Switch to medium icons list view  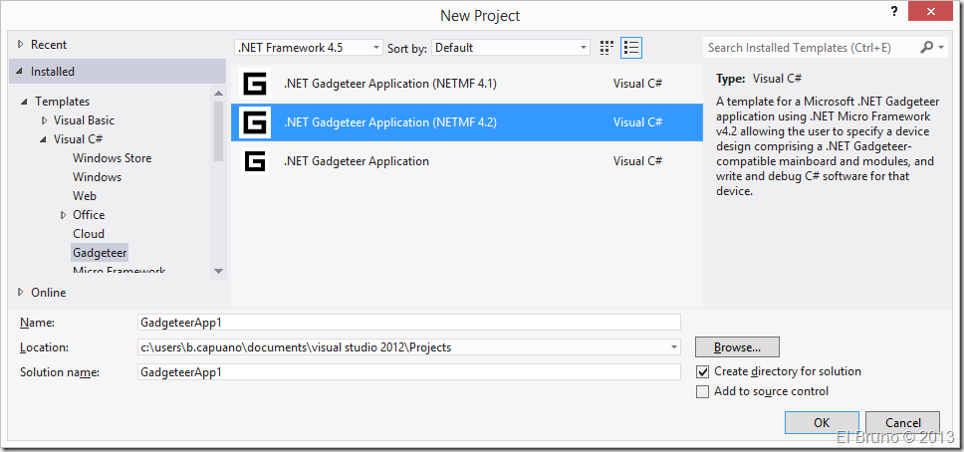[630, 48]
